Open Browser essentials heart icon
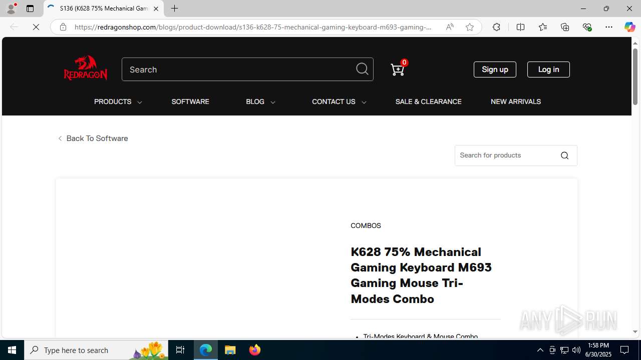The image size is (641, 360). click(x=587, y=27)
